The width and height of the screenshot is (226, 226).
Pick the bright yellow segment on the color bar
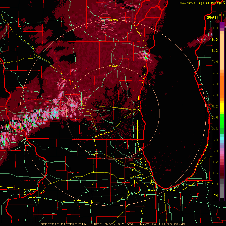(x=222, y=107)
